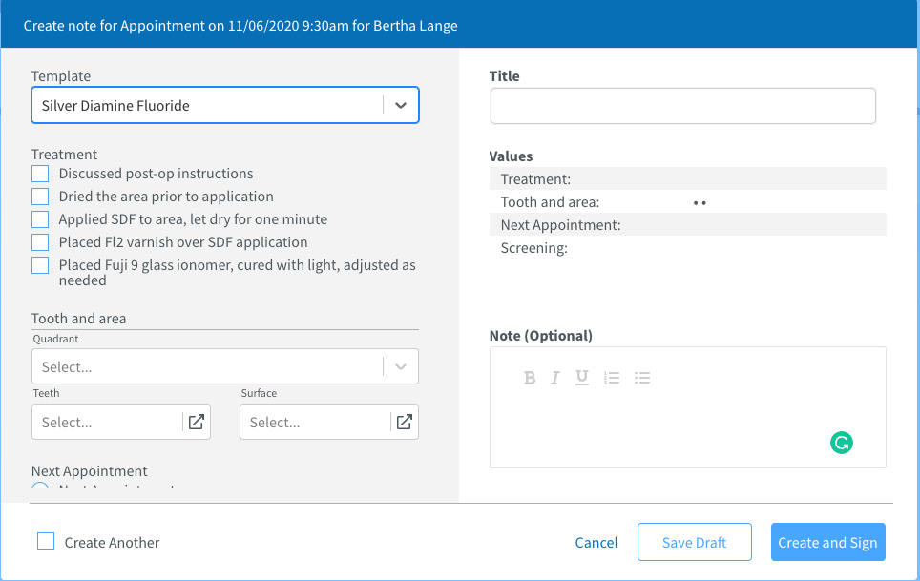The image size is (920, 581).
Task: Check Placed Fl2 varnish over SDF application
Action: click(40, 242)
